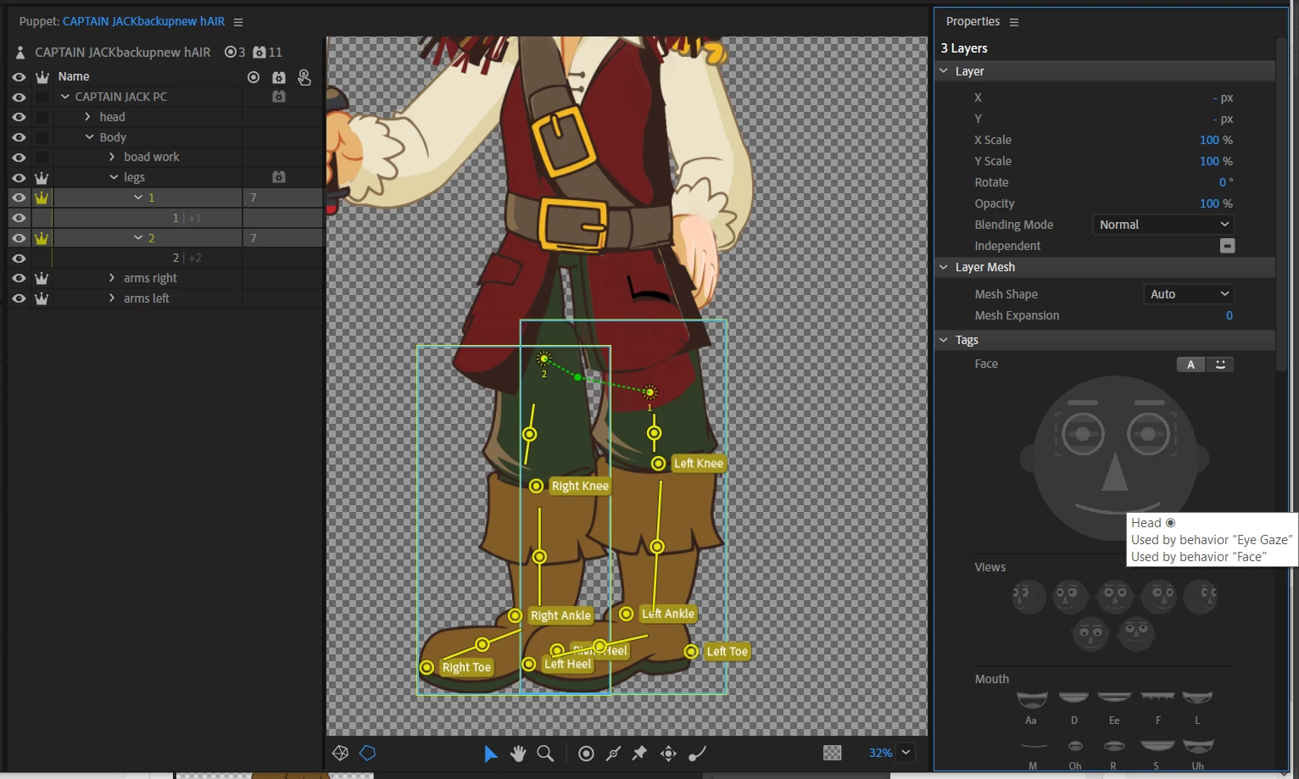Click the puppet figure icon
The width and height of the screenshot is (1299, 779).
[20, 53]
